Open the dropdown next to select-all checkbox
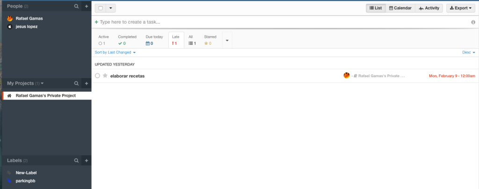This screenshot has height=189, width=479. click(x=111, y=8)
